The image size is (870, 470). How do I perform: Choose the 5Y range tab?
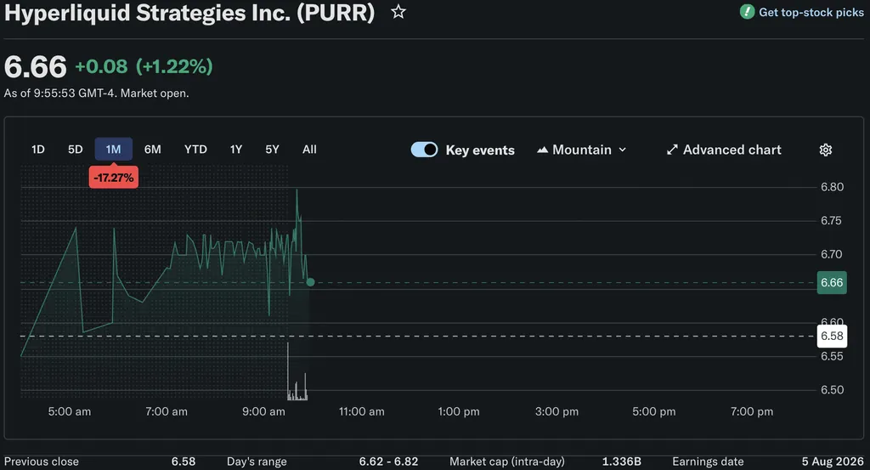click(272, 150)
